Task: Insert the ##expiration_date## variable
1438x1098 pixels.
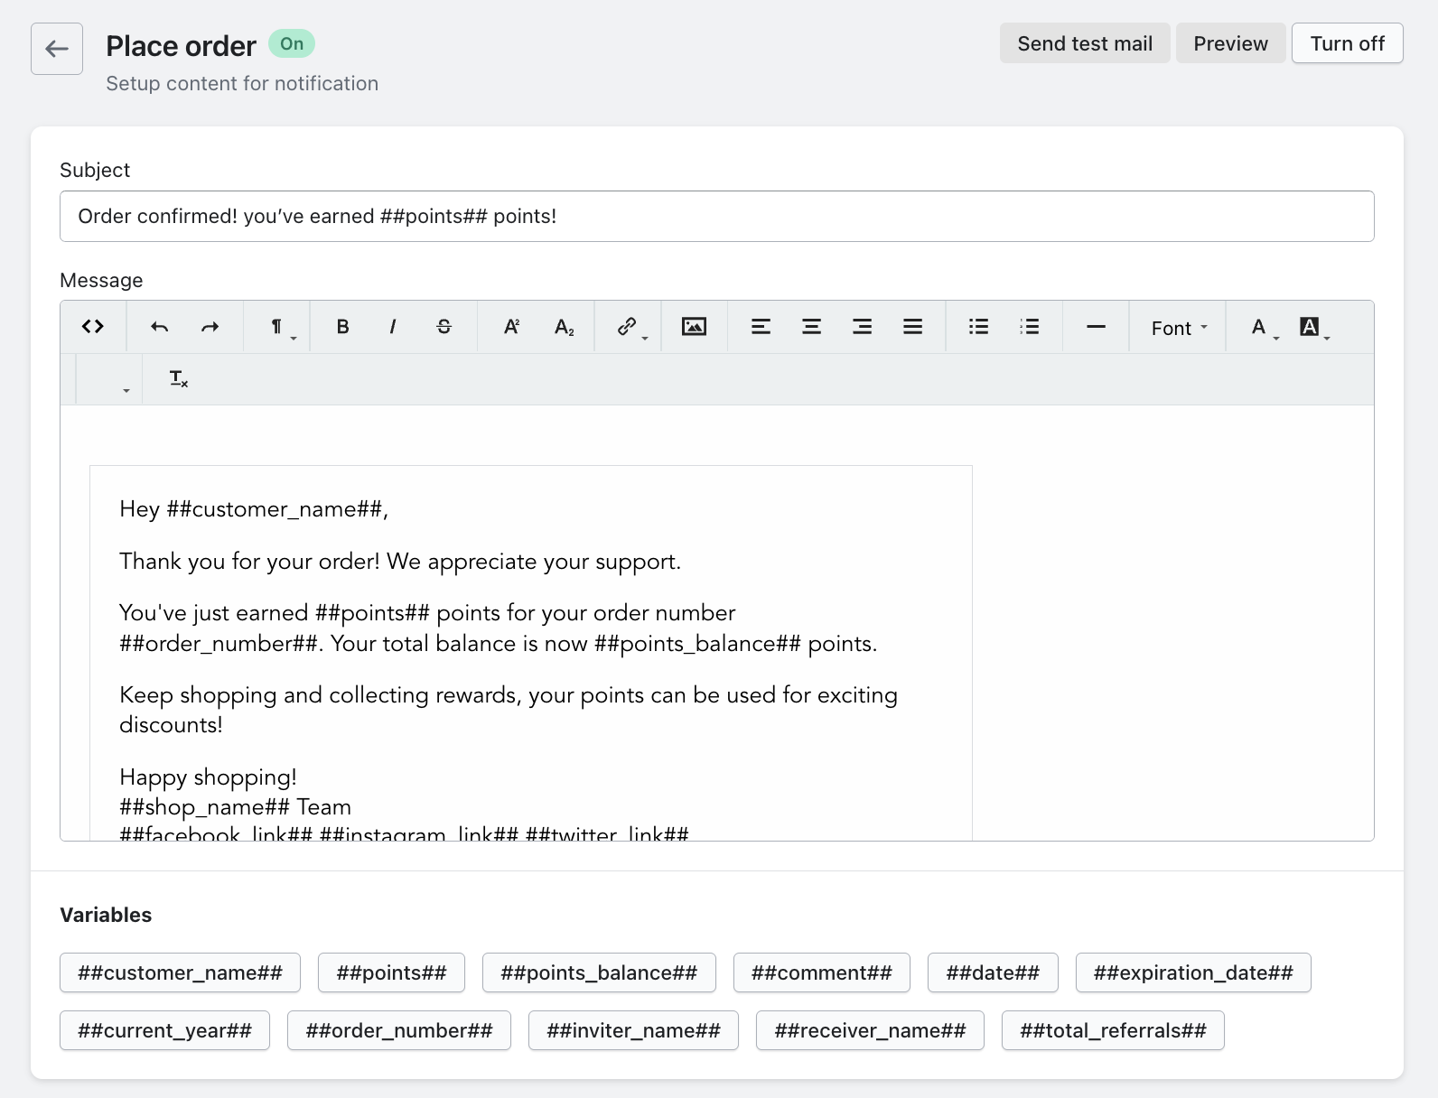Action: [x=1193, y=972]
